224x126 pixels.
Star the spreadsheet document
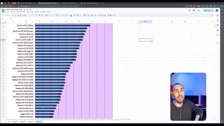tap(25, 10)
